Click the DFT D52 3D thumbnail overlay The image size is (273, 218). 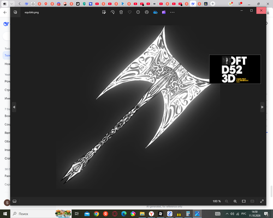[x=235, y=69]
